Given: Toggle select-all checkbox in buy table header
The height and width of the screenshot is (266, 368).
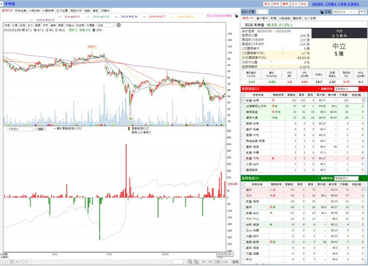Looking at the screenshot, I should coord(243,95).
